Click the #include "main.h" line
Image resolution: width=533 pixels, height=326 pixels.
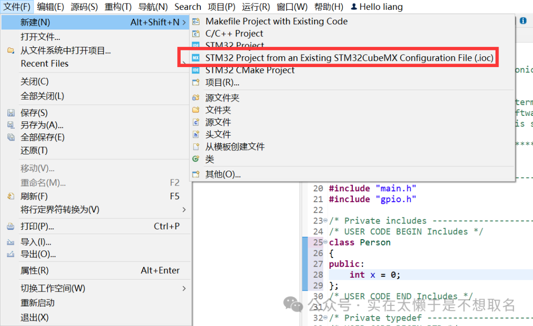[x=372, y=188]
